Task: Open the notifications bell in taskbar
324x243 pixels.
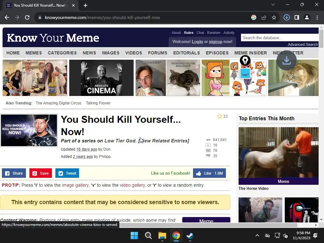Action: pyautogui.click(x=315, y=235)
